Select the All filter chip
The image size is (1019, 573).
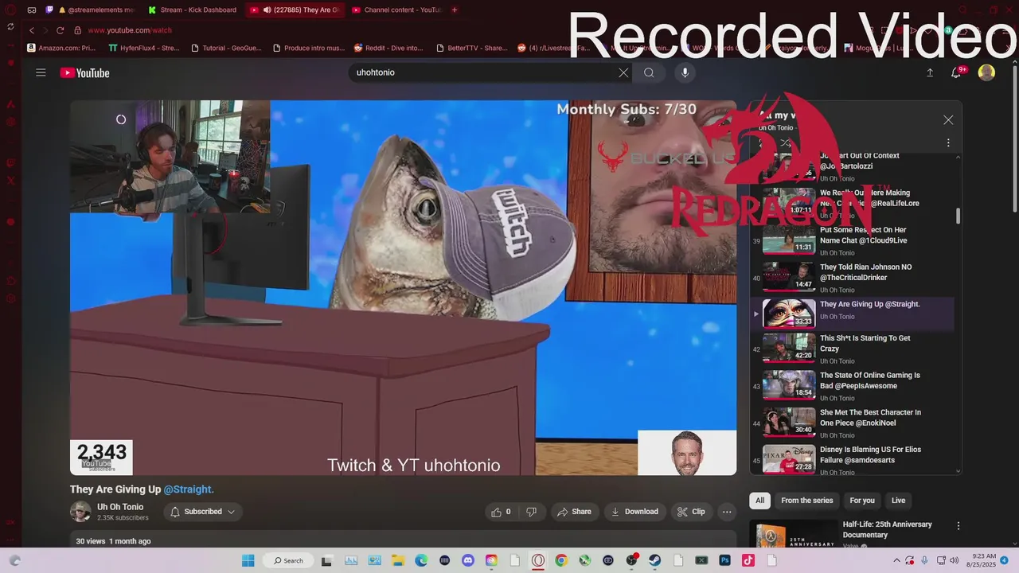coord(759,501)
